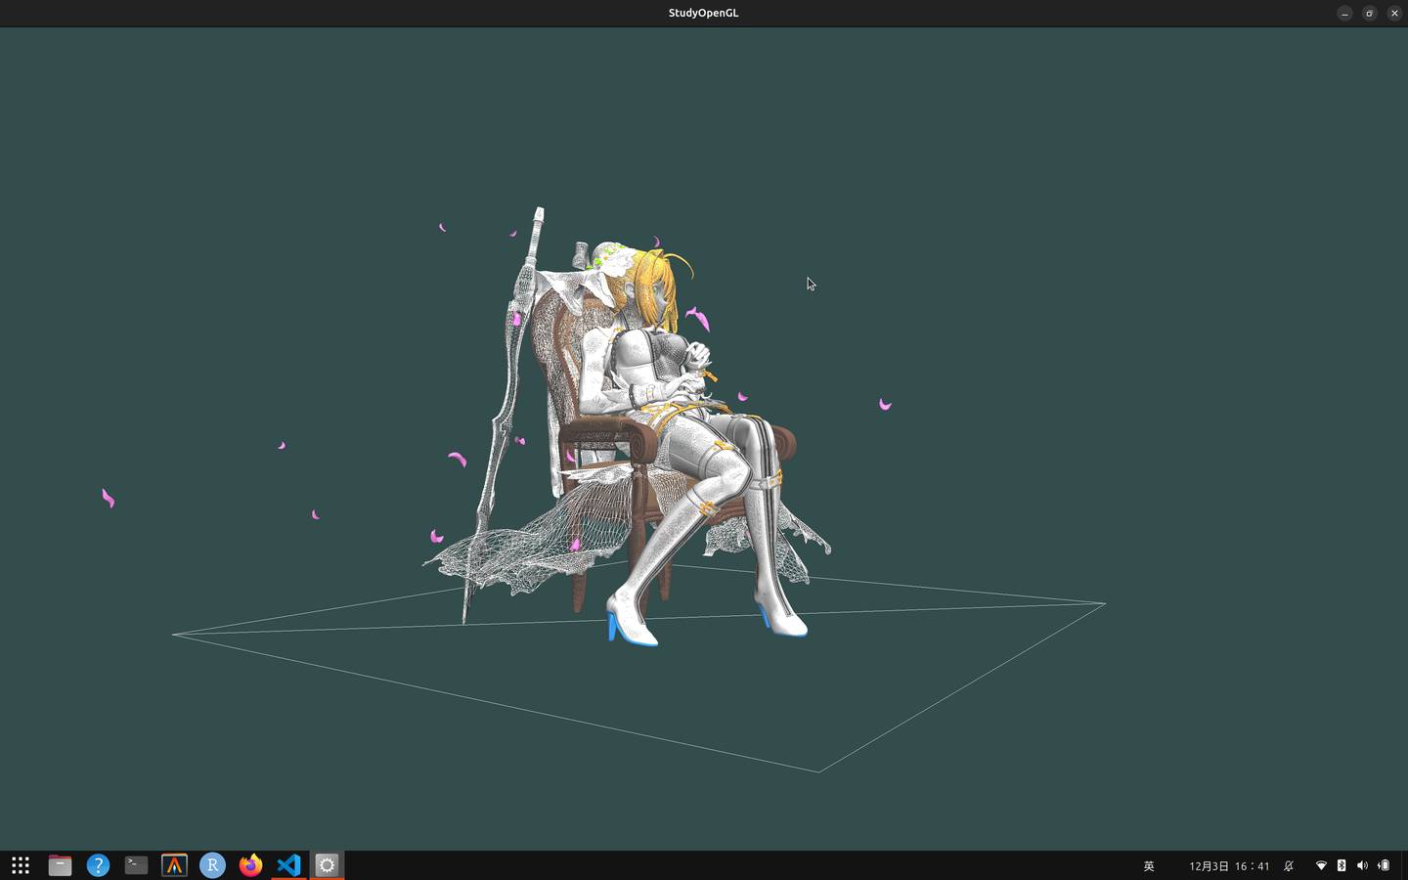Image resolution: width=1408 pixels, height=880 pixels.
Task: Minimize the StudyOpenGL window
Action: click(1344, 13)
